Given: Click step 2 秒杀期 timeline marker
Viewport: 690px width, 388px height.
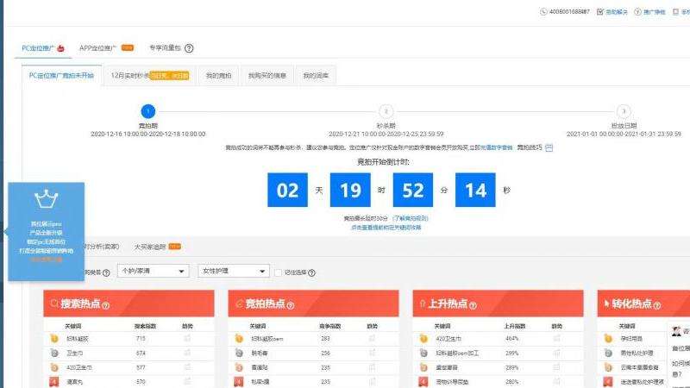Looking at the screenshot, I should (386, 111).
